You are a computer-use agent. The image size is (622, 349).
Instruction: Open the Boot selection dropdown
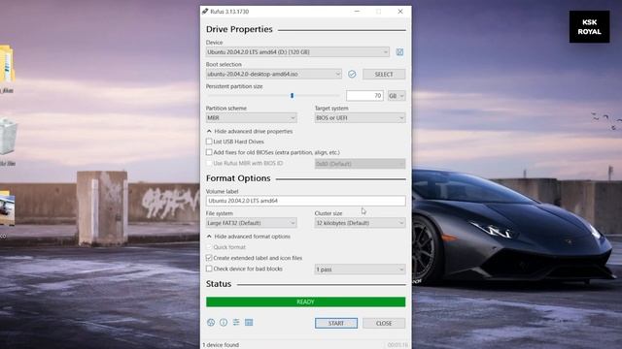tap(274, 74)
